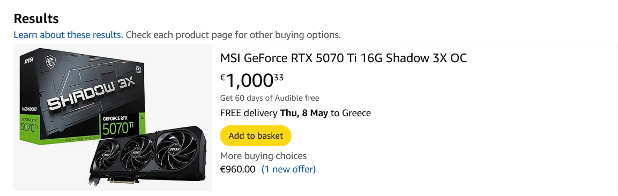
Task: Open the 'Learn about these results' link
Action: click(x=69, y=35)
